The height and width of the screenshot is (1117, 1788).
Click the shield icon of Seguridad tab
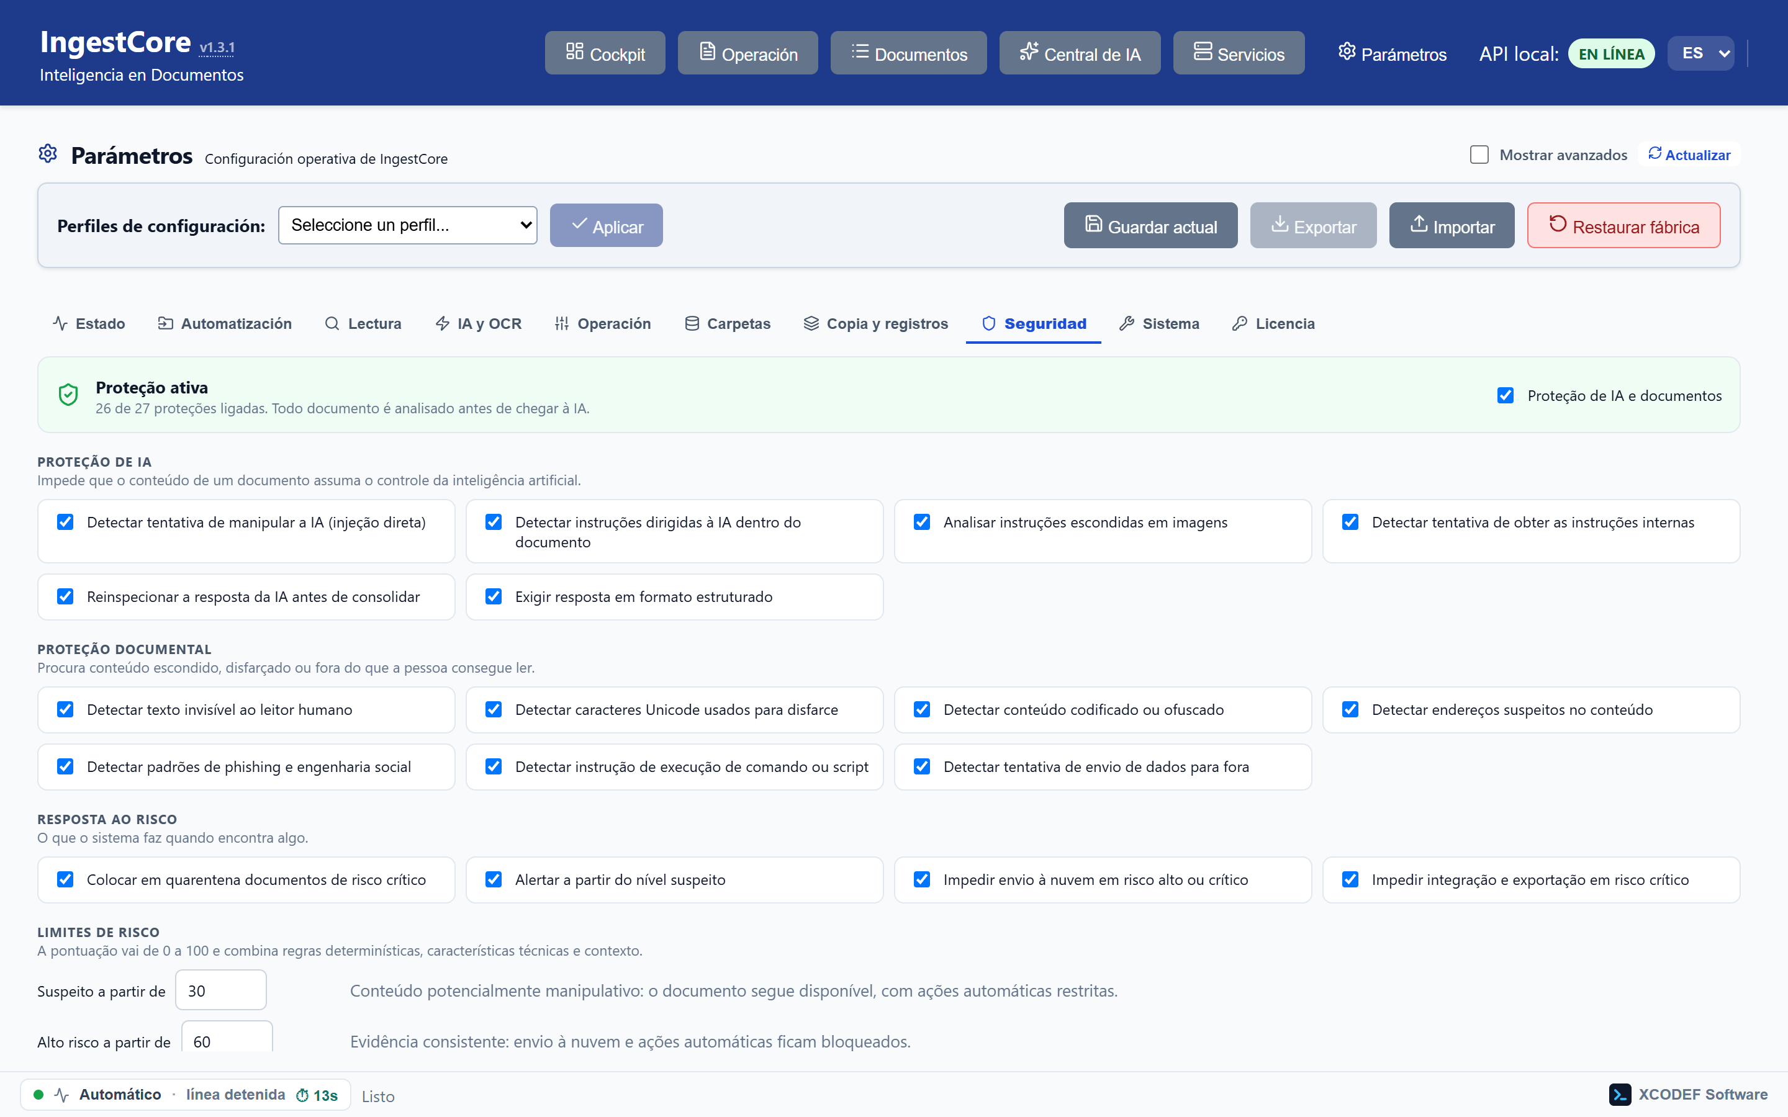[x=988, y=323]
